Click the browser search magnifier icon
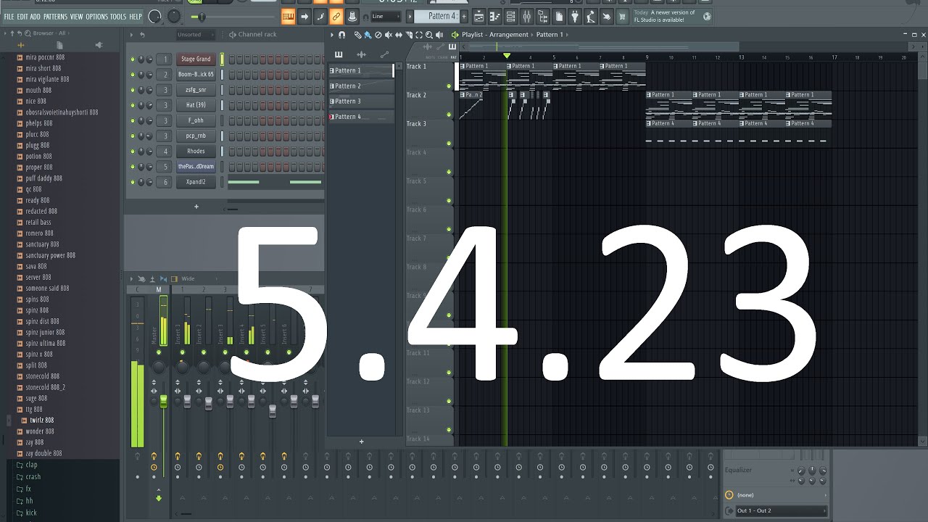The height and width of the screenshot is (522, 928). pos(28,33)
